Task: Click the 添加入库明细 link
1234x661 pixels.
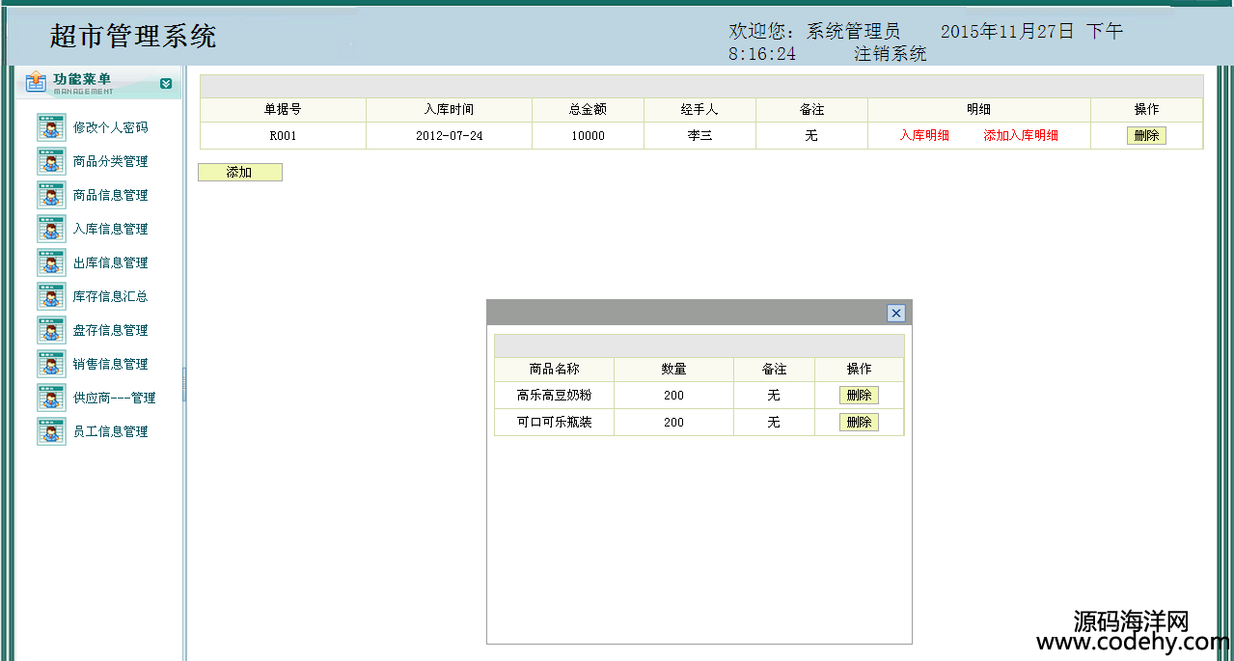Action: point(1021,136)
